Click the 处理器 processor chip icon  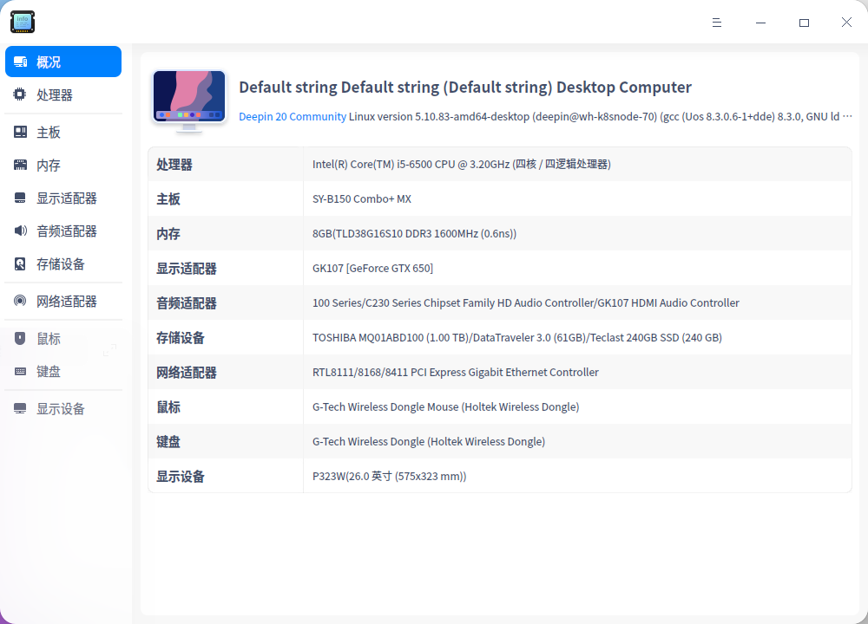20,94
